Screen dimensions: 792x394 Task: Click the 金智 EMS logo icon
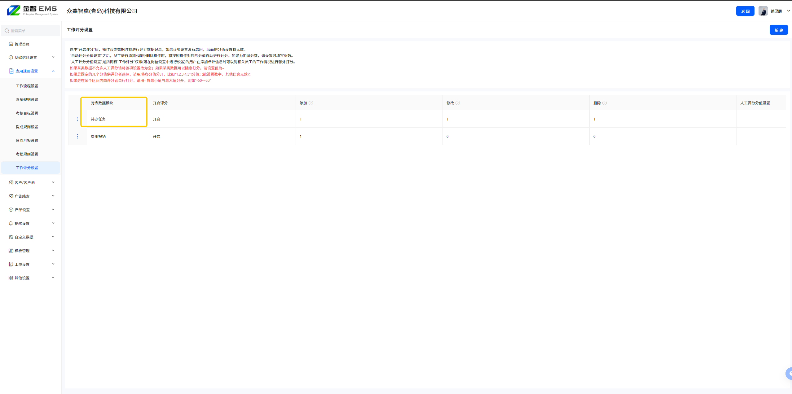(x=14, y=11)
